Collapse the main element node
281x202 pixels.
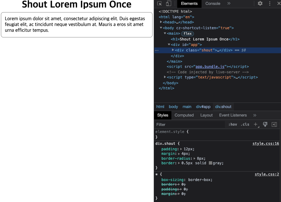click(165, 33)
